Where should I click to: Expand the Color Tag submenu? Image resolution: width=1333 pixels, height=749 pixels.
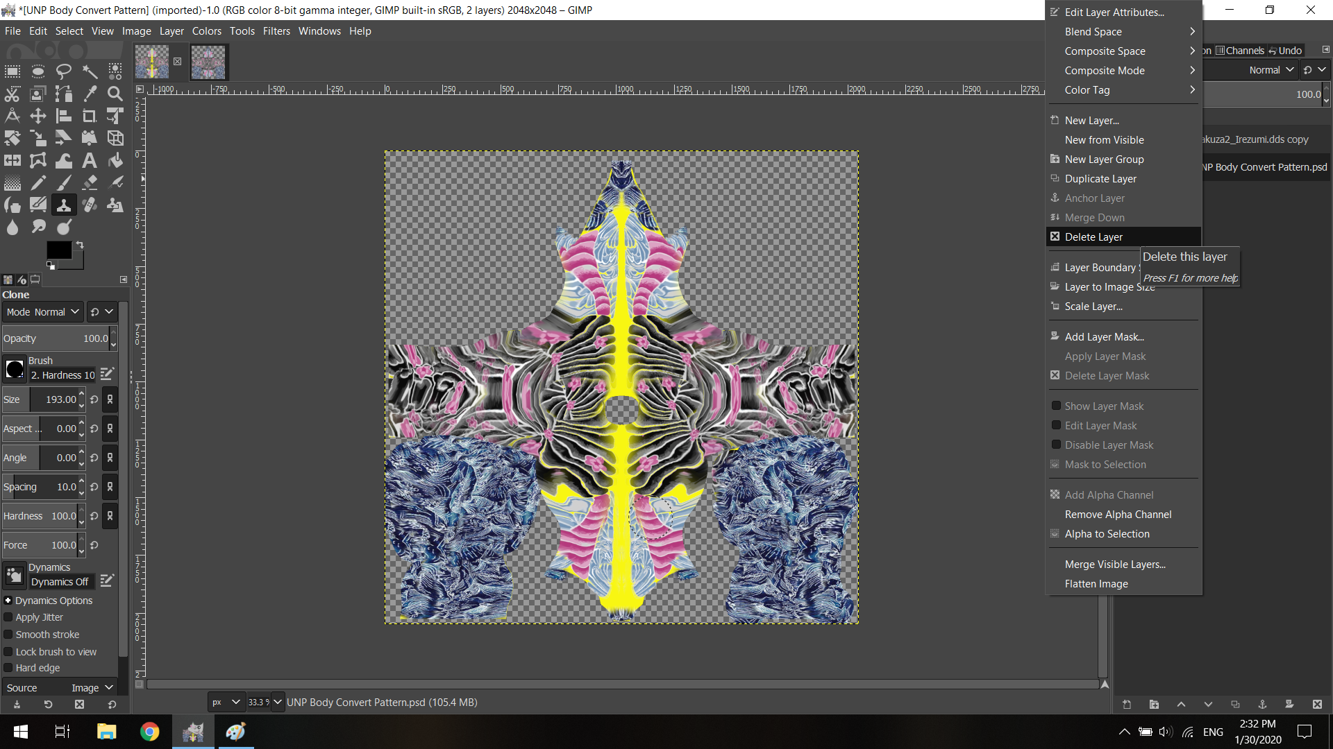coord(1124,90)
